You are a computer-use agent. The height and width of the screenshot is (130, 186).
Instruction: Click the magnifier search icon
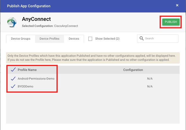[141, 39]
